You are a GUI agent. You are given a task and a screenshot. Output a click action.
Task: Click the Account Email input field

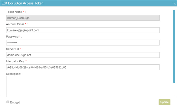click(x=83, y=30)
